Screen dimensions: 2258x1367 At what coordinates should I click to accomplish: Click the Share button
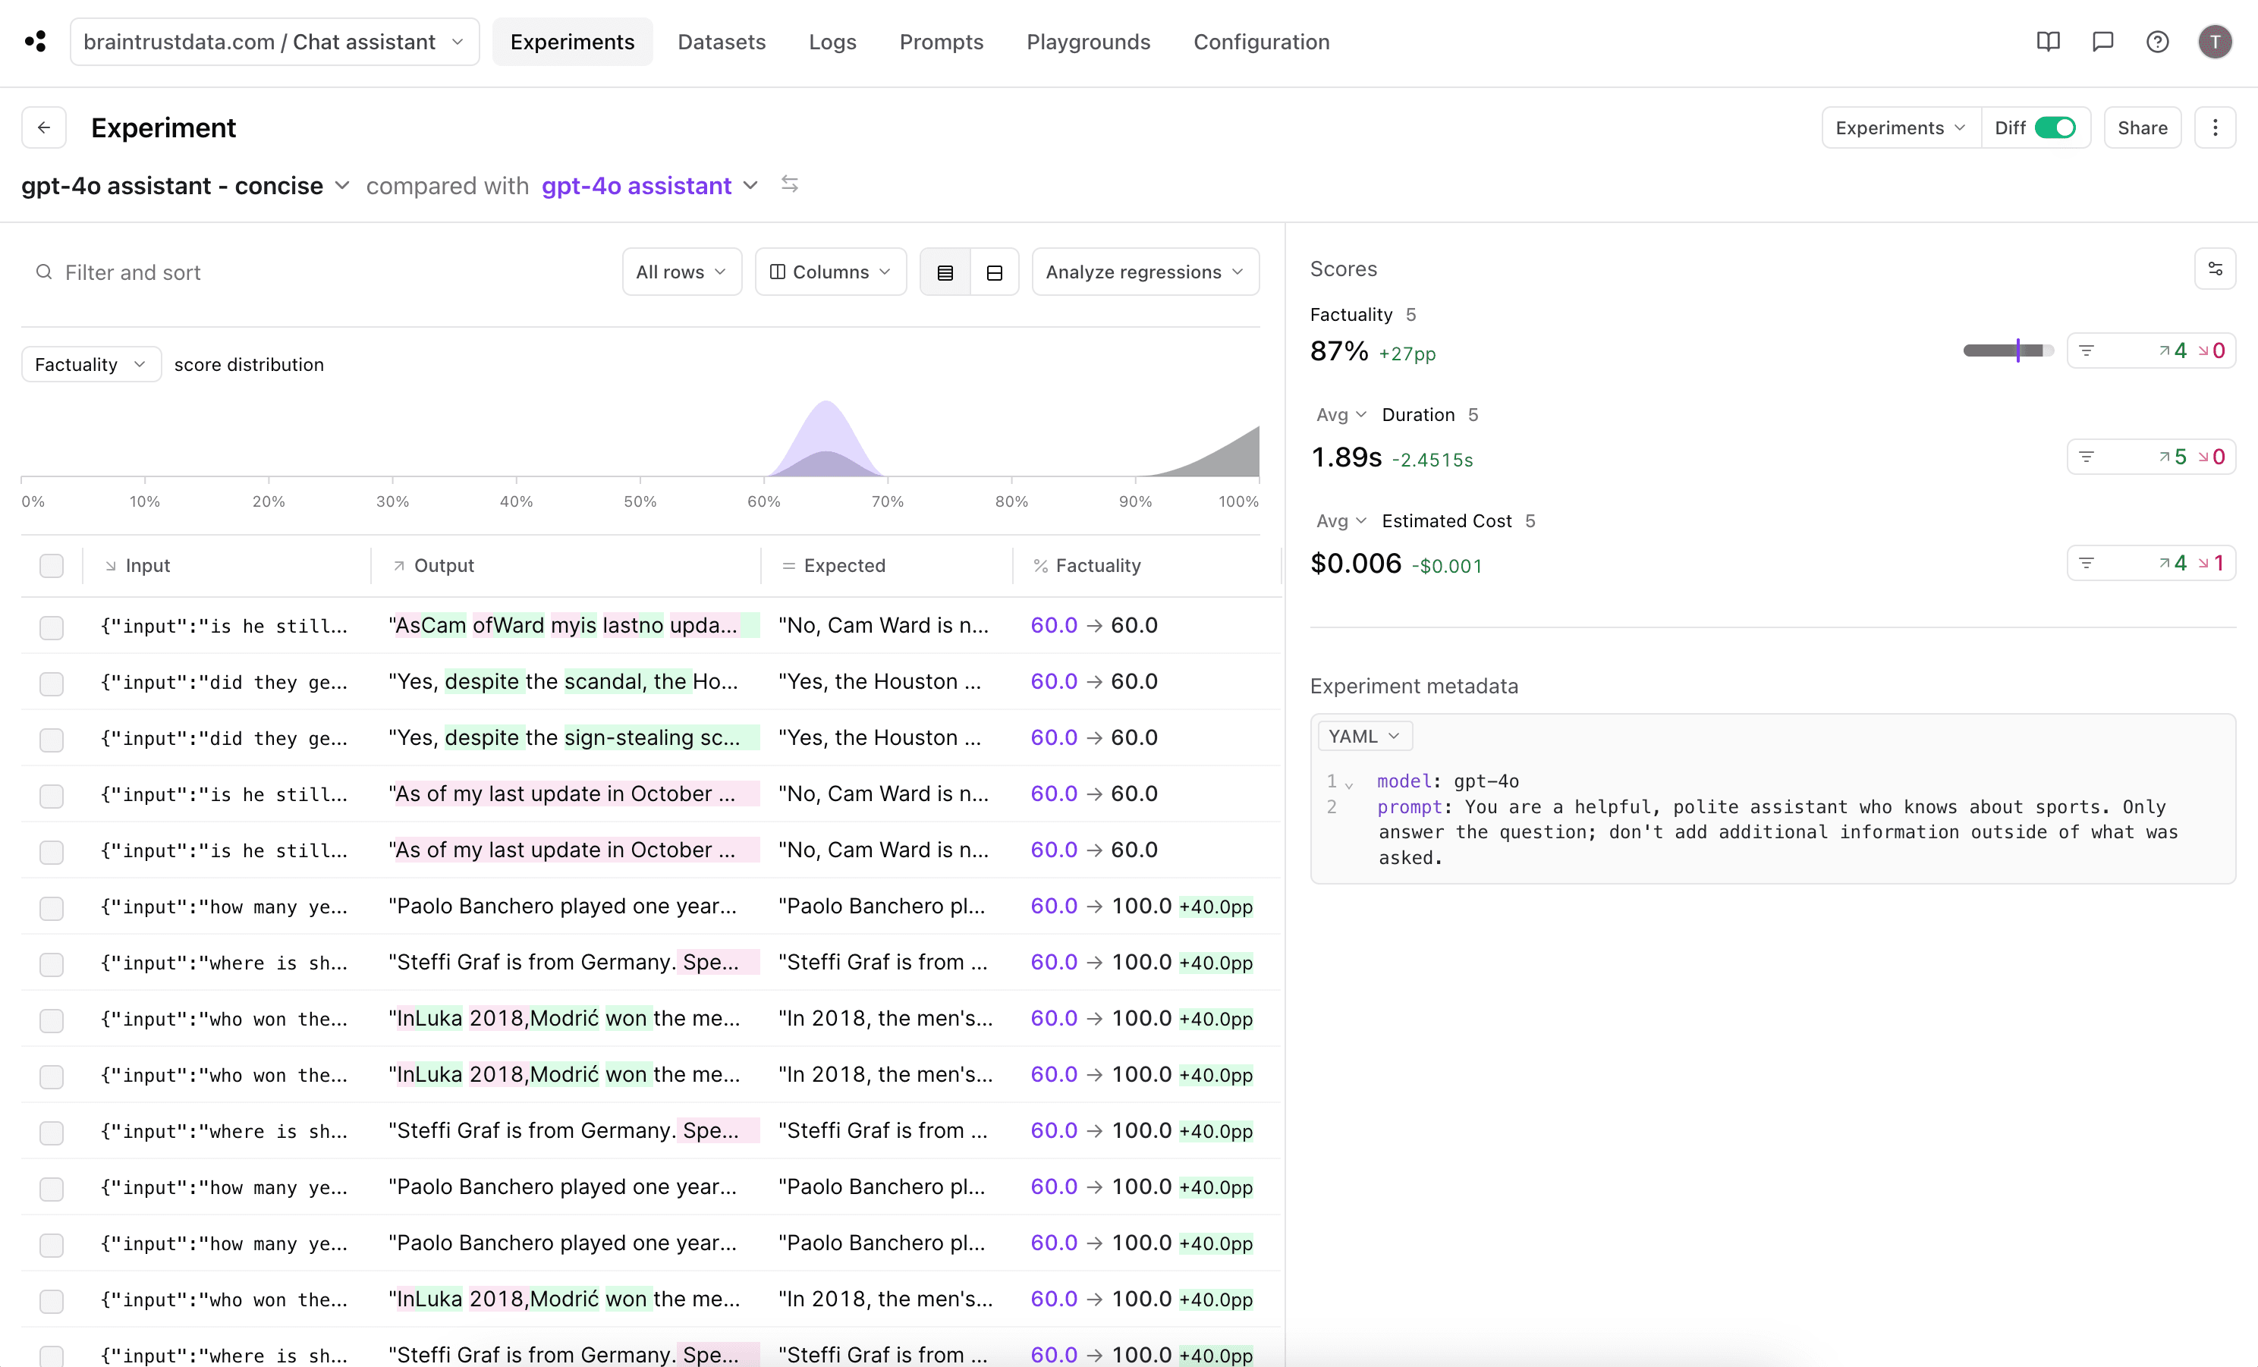point(2143,127)
